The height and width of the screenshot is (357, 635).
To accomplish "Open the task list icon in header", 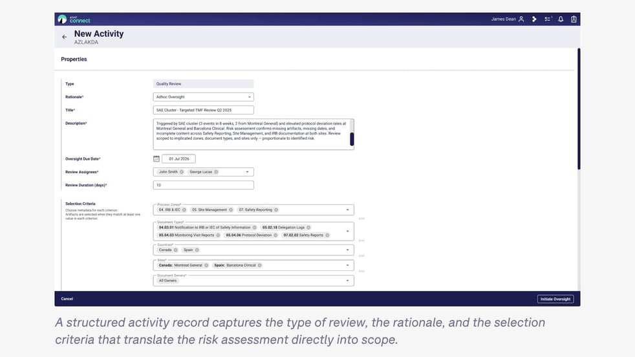I will [548, 19].
